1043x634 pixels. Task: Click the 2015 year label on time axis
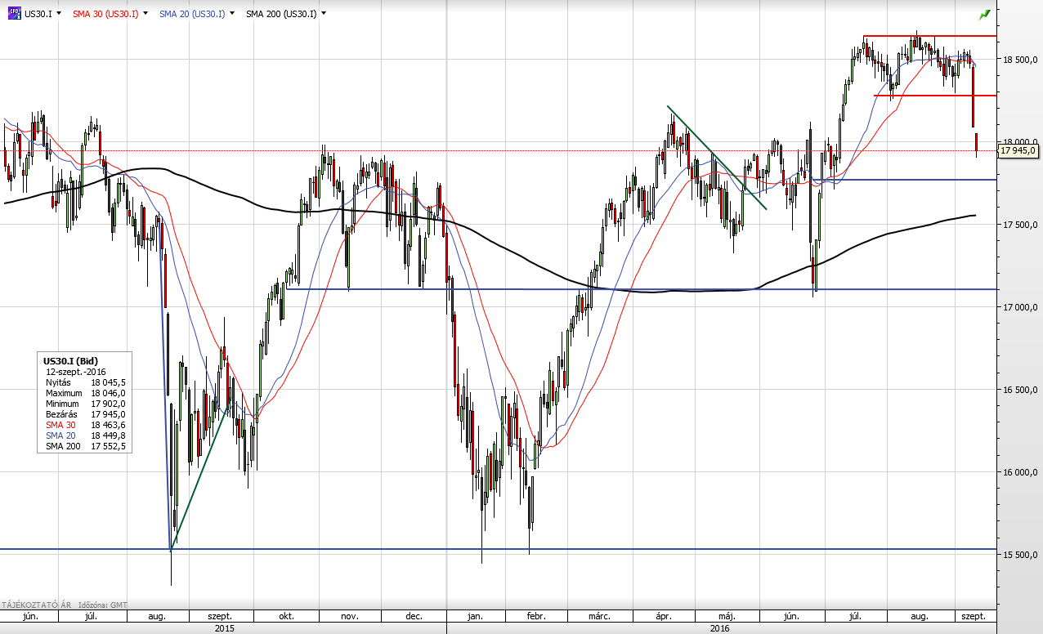click(x=224, y=628)
